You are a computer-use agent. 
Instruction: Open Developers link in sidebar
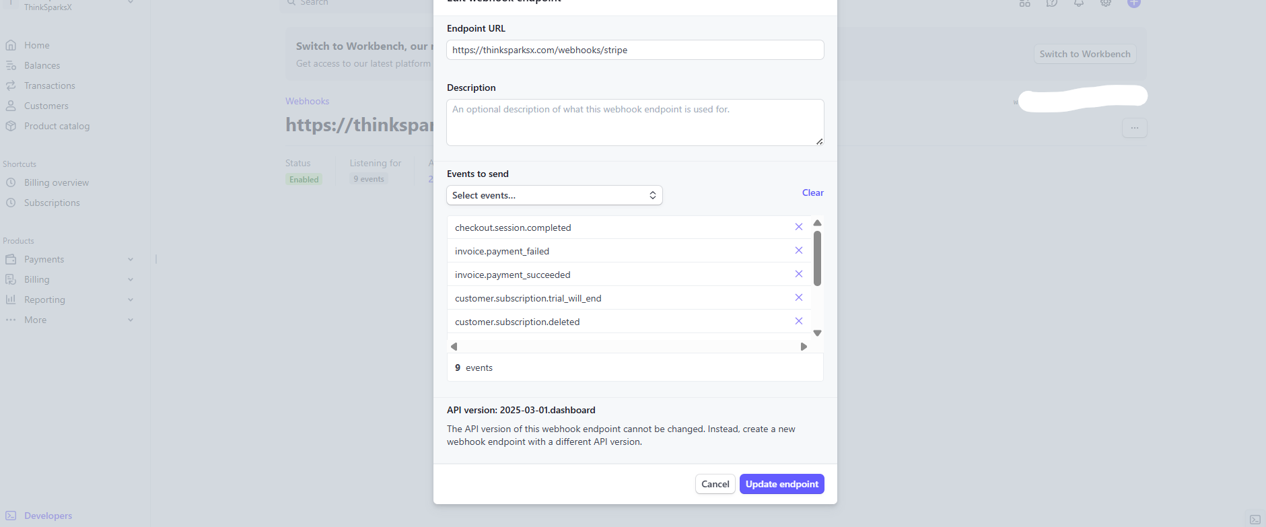pos(48,516)
